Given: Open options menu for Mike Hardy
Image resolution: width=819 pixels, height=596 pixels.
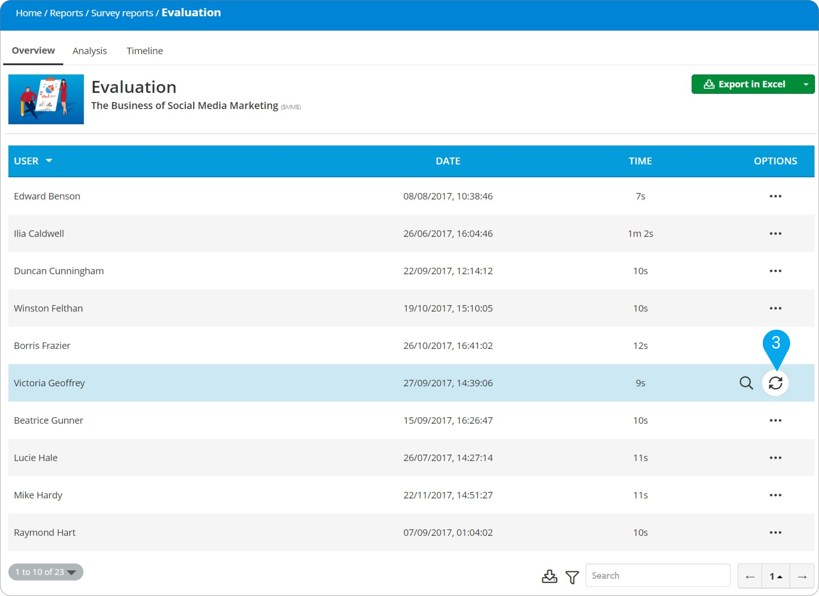Looking at the screenshot, I should point(775,495).
